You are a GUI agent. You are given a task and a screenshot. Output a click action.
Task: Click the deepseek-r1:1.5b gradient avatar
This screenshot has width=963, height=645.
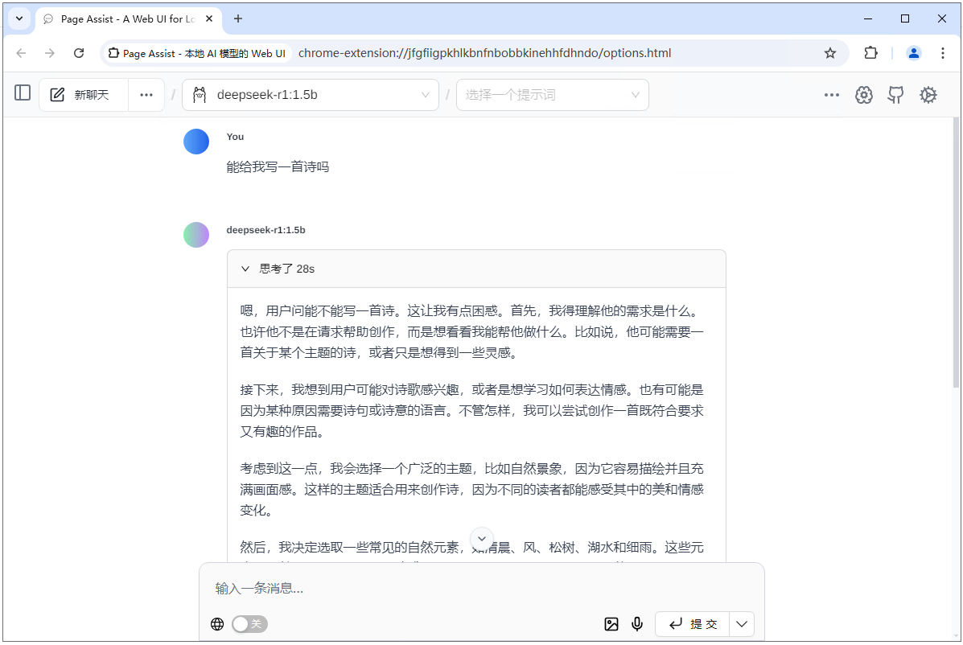point(196,235)
